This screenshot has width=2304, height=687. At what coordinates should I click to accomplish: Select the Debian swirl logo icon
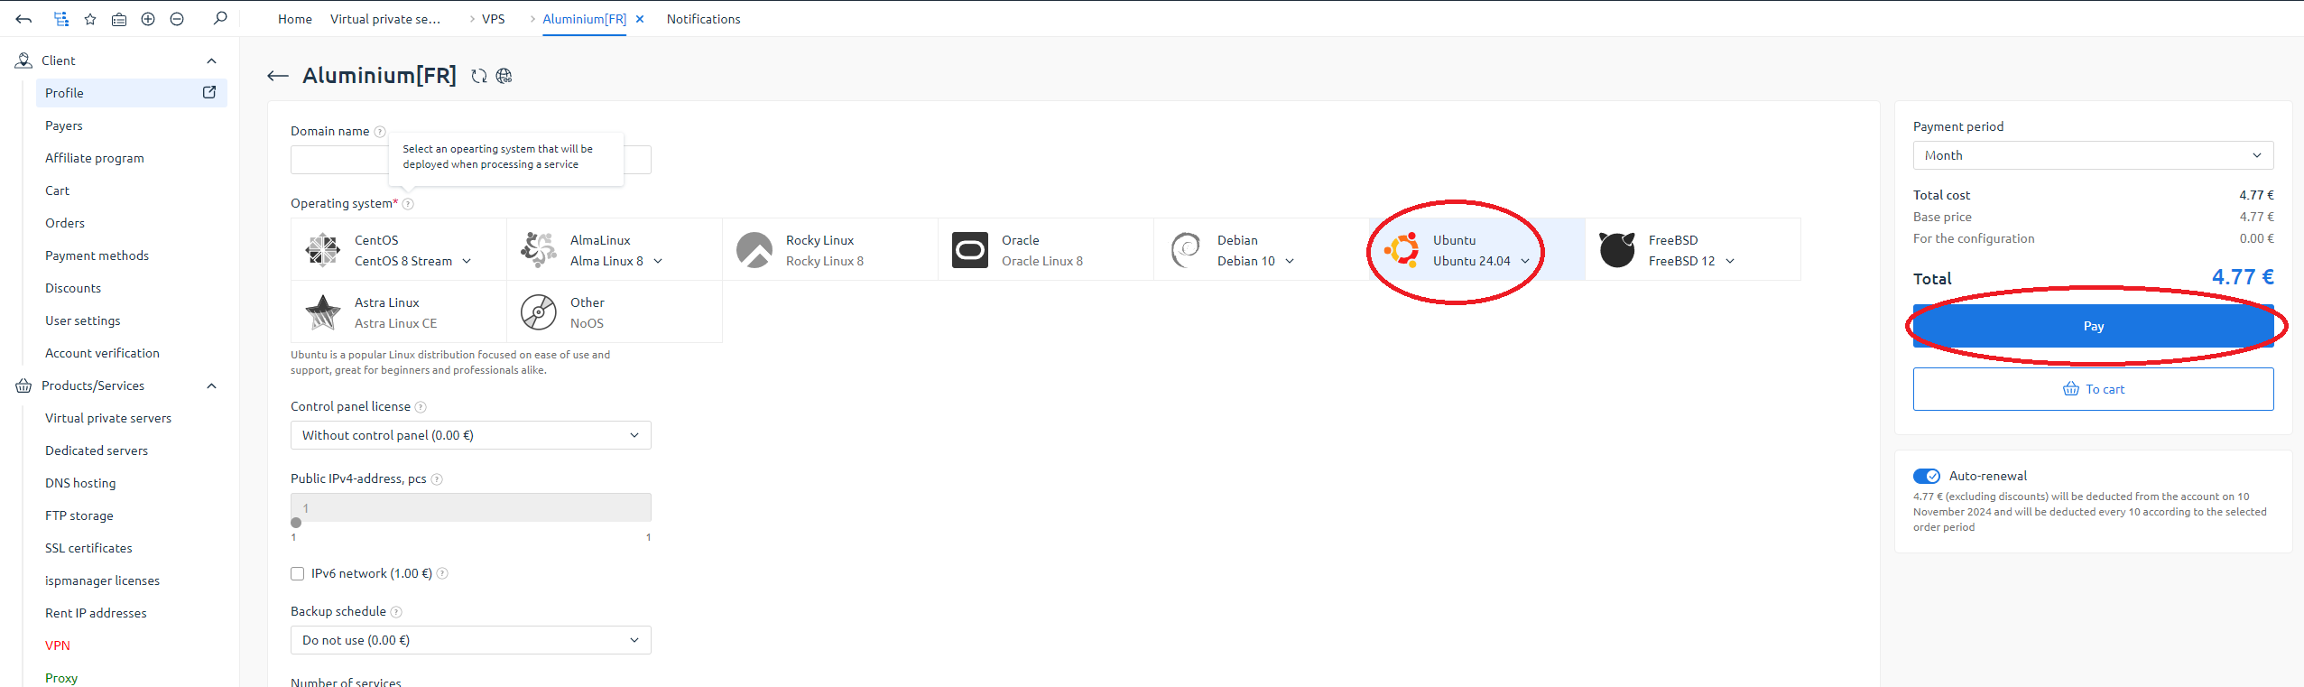1186,250
